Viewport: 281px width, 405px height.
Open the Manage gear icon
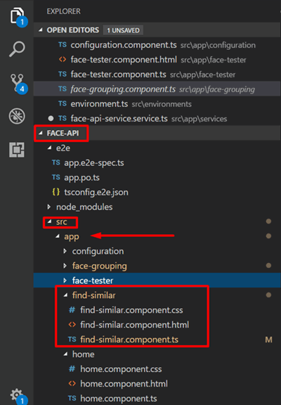(18, 396)
